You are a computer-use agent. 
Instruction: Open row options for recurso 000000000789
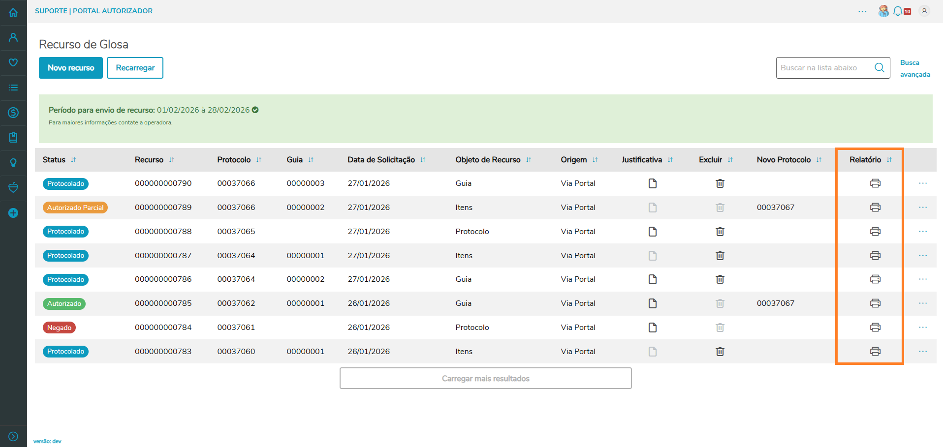[922, 208]
